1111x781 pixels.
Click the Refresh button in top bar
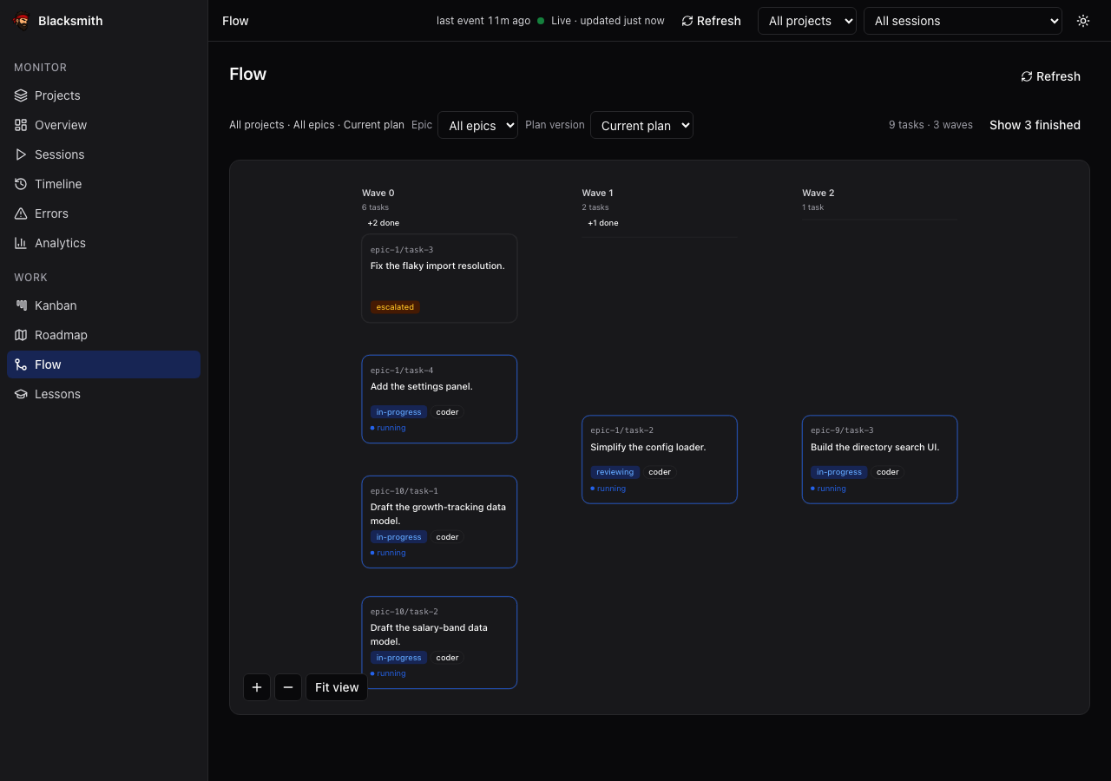(712, 21)
